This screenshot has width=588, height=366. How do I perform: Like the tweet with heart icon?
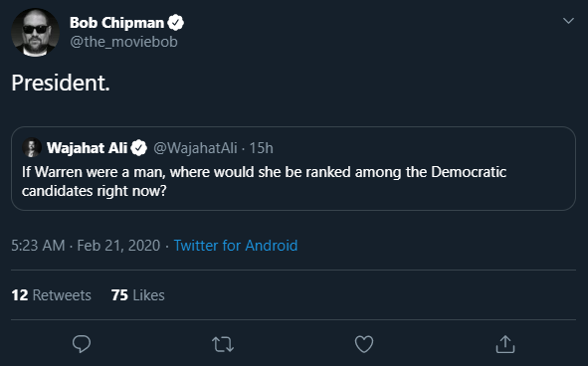click(x=364, y=344)
